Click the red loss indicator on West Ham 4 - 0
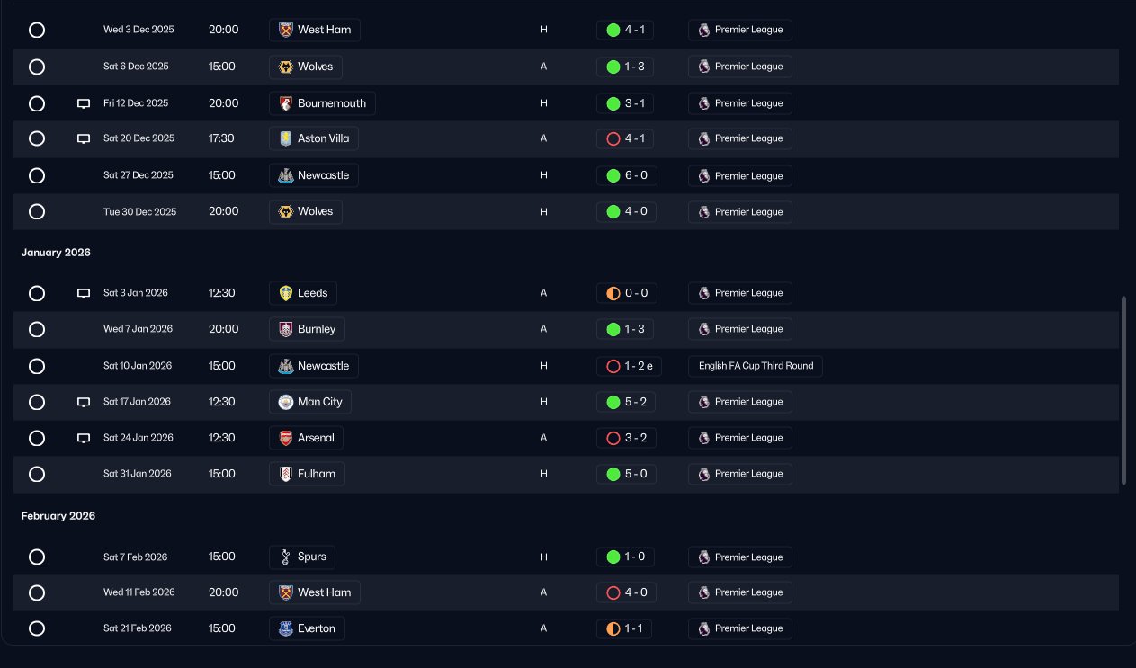The height and width of the screenshot is (668, 1136). pos(613,592)
